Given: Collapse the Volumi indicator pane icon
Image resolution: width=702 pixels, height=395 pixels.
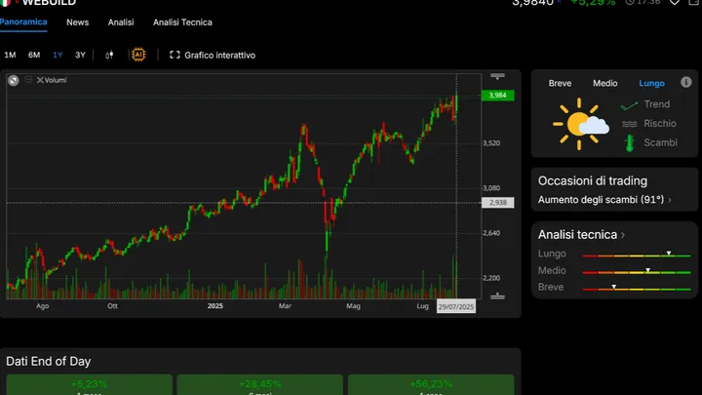Looking at the screenshot, I should pyautogui.click(x=28, y=79).
